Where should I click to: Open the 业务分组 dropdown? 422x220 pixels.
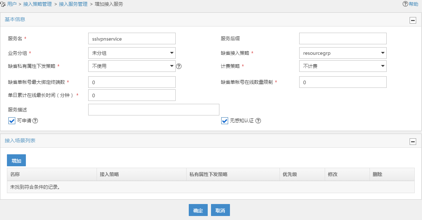132,53
